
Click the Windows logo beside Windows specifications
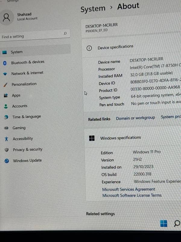(x=92, y=138)
